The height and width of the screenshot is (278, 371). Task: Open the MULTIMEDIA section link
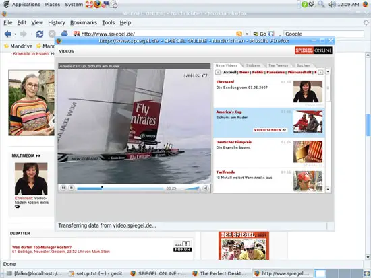click(x=26, y=156)
